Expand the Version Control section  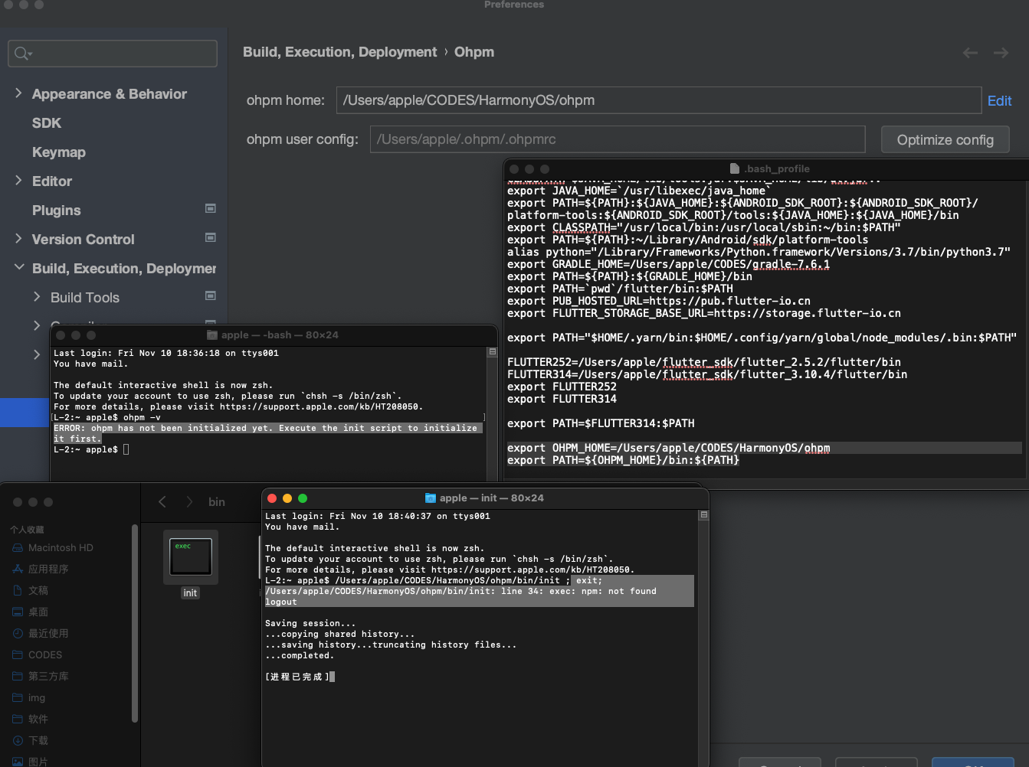pos(18,239)
